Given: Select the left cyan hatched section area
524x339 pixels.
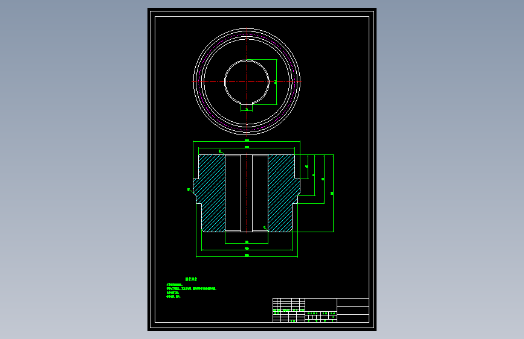Looking at the screenshot, I should [x=209, y=193].
